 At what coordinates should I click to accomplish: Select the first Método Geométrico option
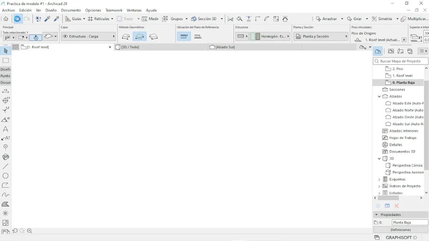click(126, 36)
